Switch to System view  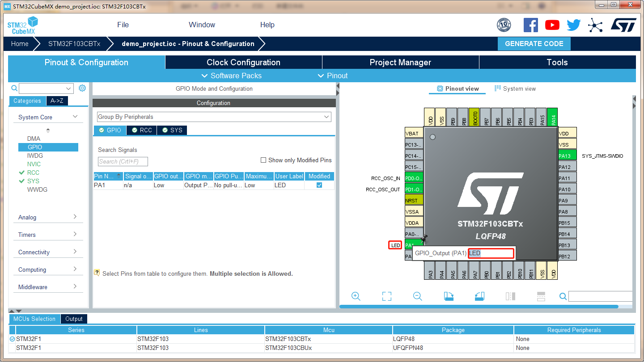tap(515, 88)
